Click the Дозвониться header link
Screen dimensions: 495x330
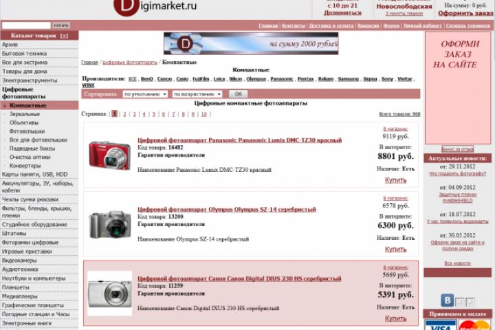click(342, 13)
